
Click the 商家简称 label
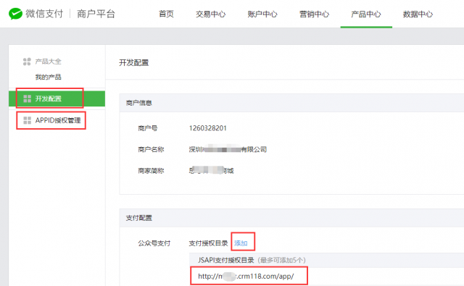[151, 171]
